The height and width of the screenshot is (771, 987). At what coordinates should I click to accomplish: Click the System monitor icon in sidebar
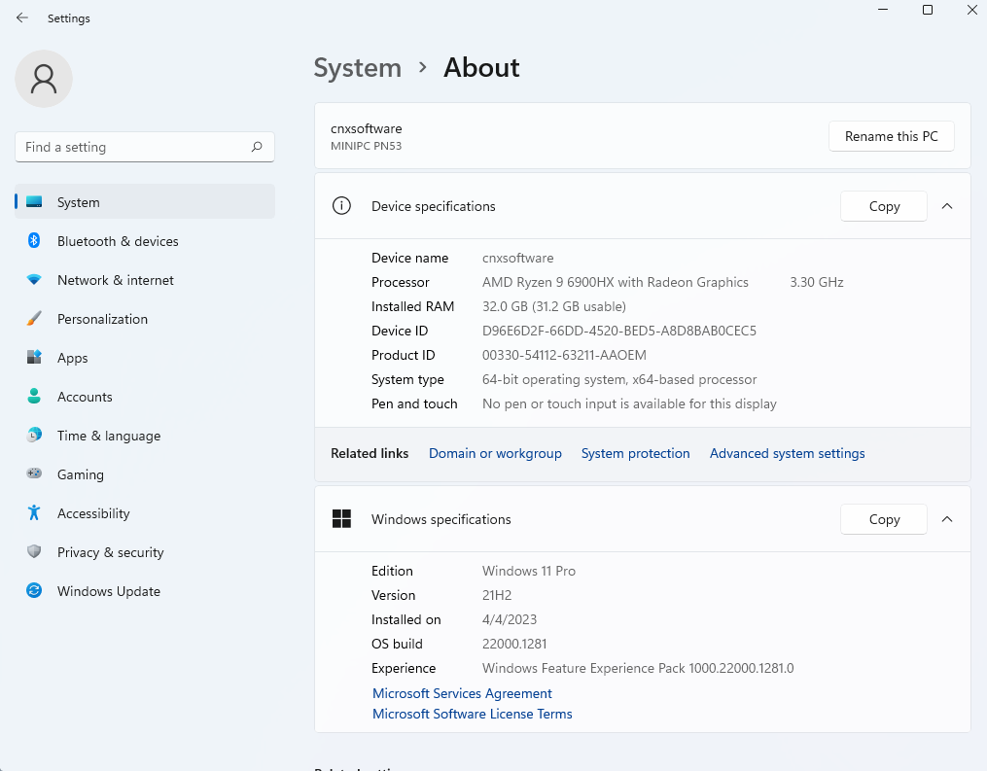[x=34, y=202]
